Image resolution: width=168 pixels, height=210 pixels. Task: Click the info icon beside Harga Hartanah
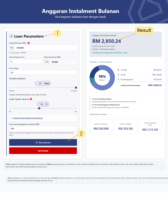[x=29, y=43]
